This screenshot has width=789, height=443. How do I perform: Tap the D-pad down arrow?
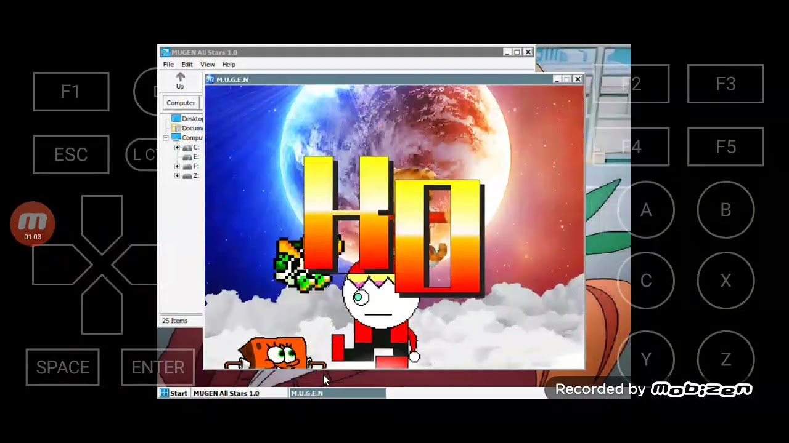pos(102,306)
